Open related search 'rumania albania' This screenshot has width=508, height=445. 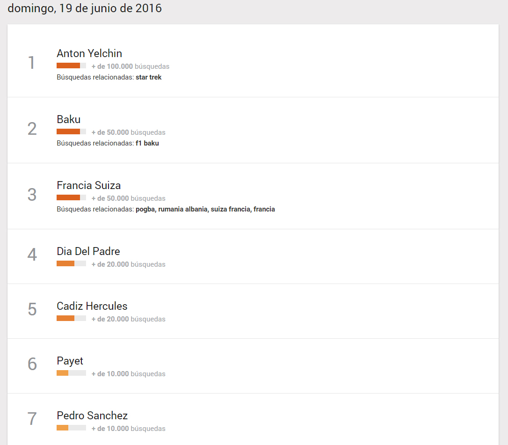pyautogui.click(x=182, y=209)
